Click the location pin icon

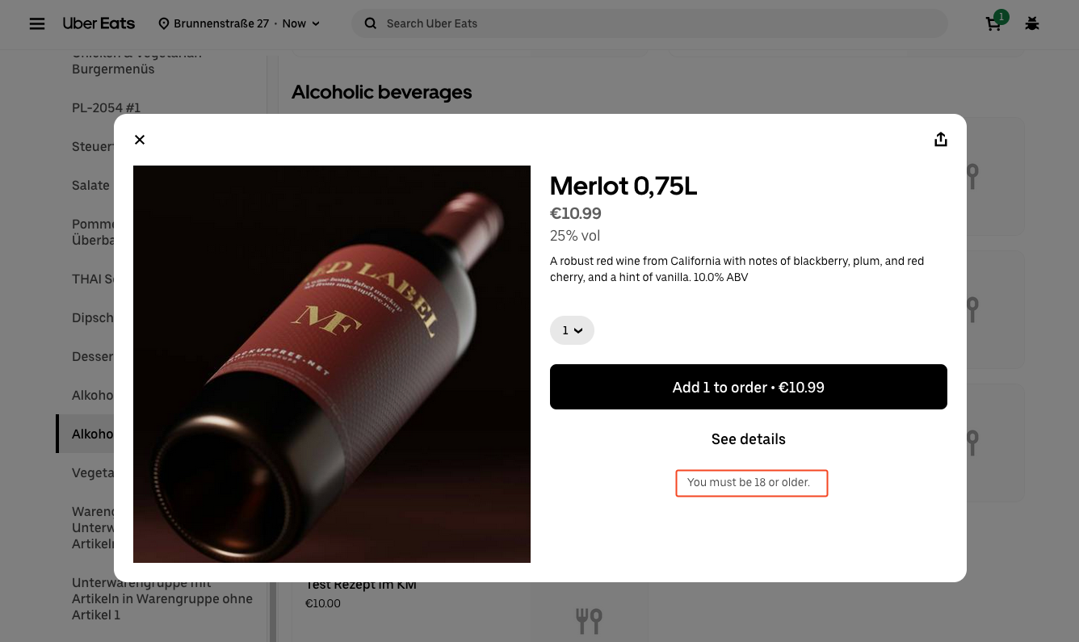(x=164, y=23)
